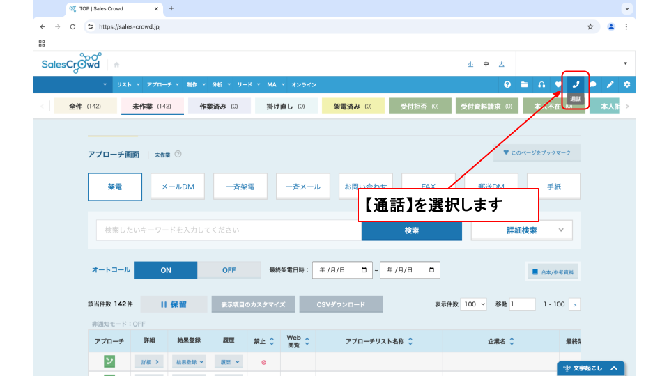Switch auto-call to OFF
Screen dimensions: 669x376
[x=229, y=270]
